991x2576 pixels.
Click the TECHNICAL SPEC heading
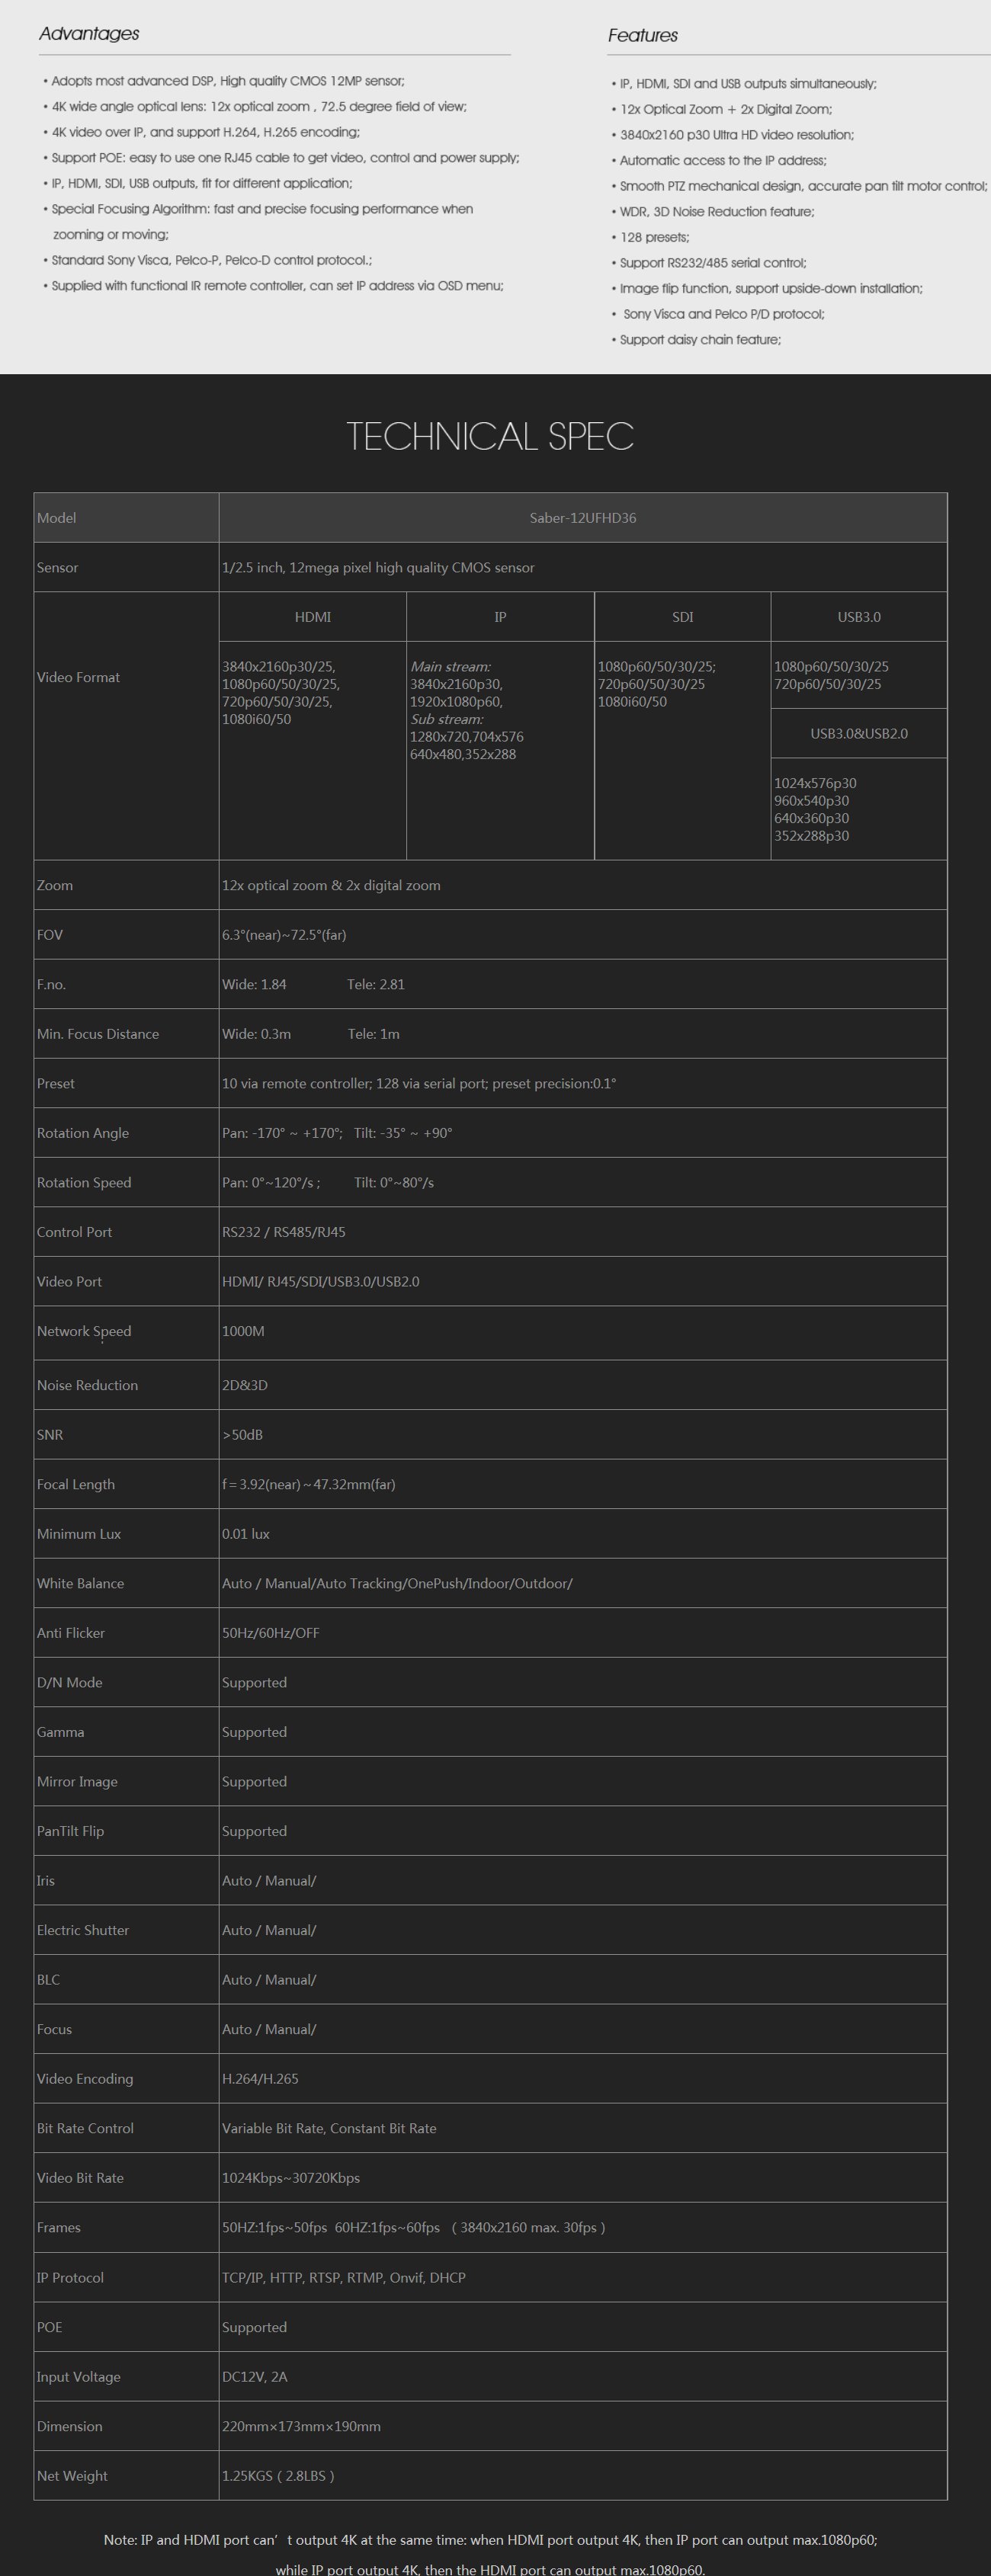[x=490, y=436]
